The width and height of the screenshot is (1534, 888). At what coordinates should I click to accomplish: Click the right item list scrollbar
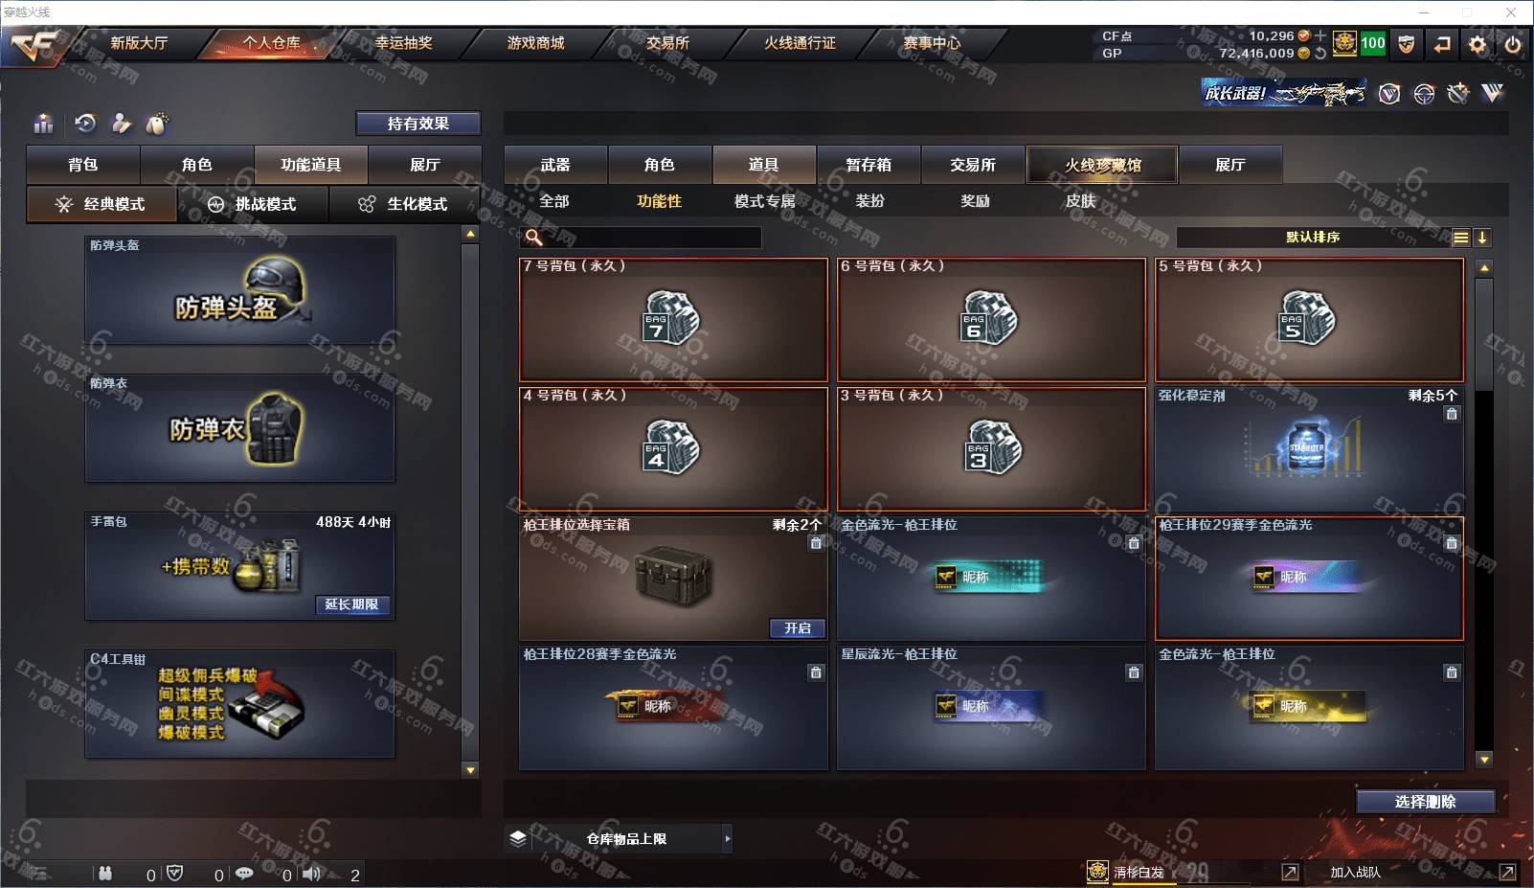1484,512
